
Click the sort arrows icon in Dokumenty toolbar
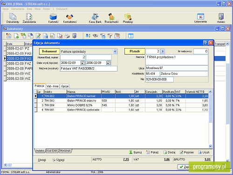(x=88, y=36)
